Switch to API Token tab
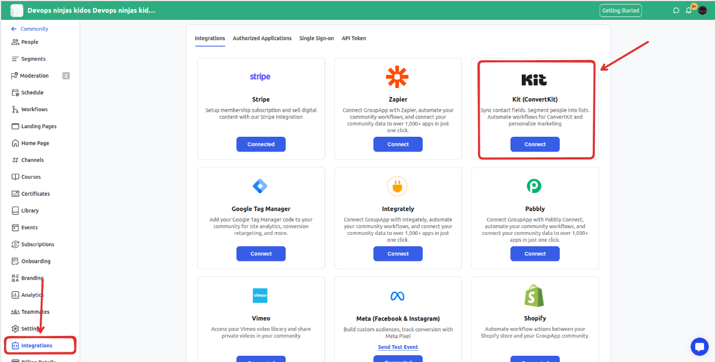The image size is (715, 362). (x=354, y=39)
